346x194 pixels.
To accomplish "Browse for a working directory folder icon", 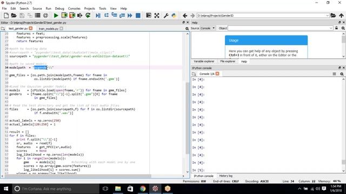I will [333, 16].
